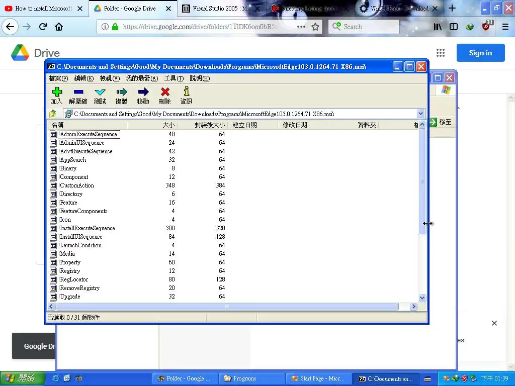
Task: Click the 開始 Start button
Action: pos(22,378)
